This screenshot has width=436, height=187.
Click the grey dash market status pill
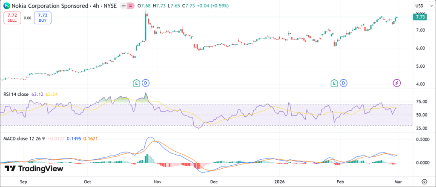(x=123, y=6)
